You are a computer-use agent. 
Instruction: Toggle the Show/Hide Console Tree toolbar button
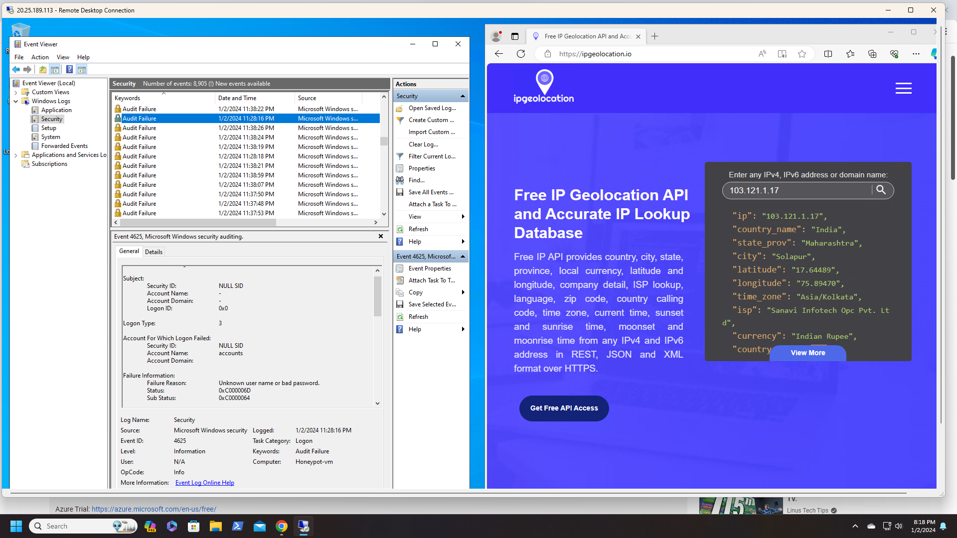coord(55,70)
